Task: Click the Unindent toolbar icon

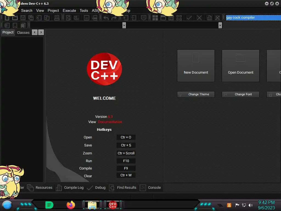Action: (x=134, y=18)
